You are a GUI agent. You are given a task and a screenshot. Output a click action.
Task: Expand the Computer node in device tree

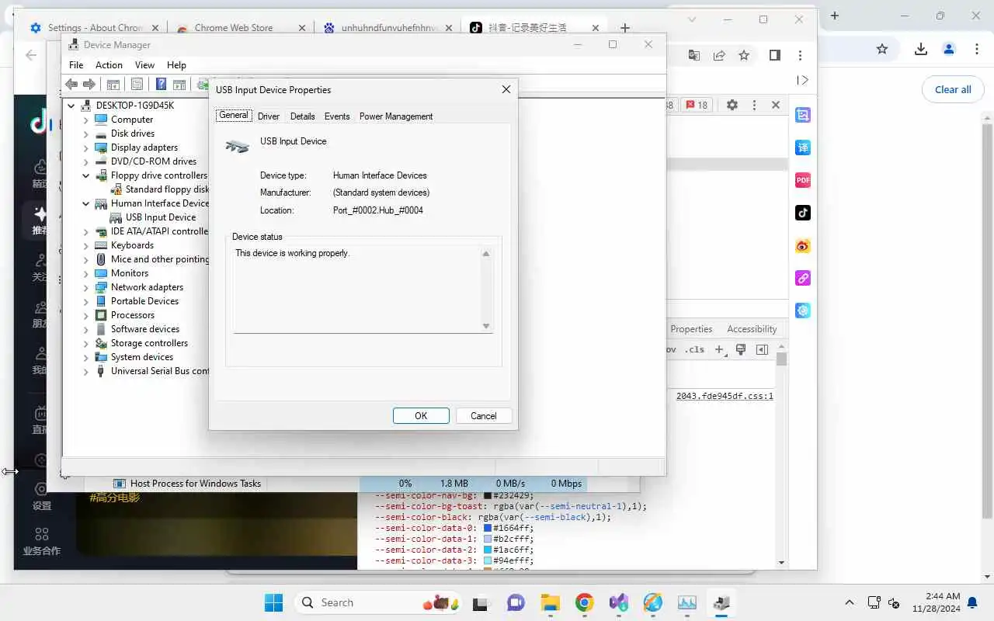tap(86, 120)
